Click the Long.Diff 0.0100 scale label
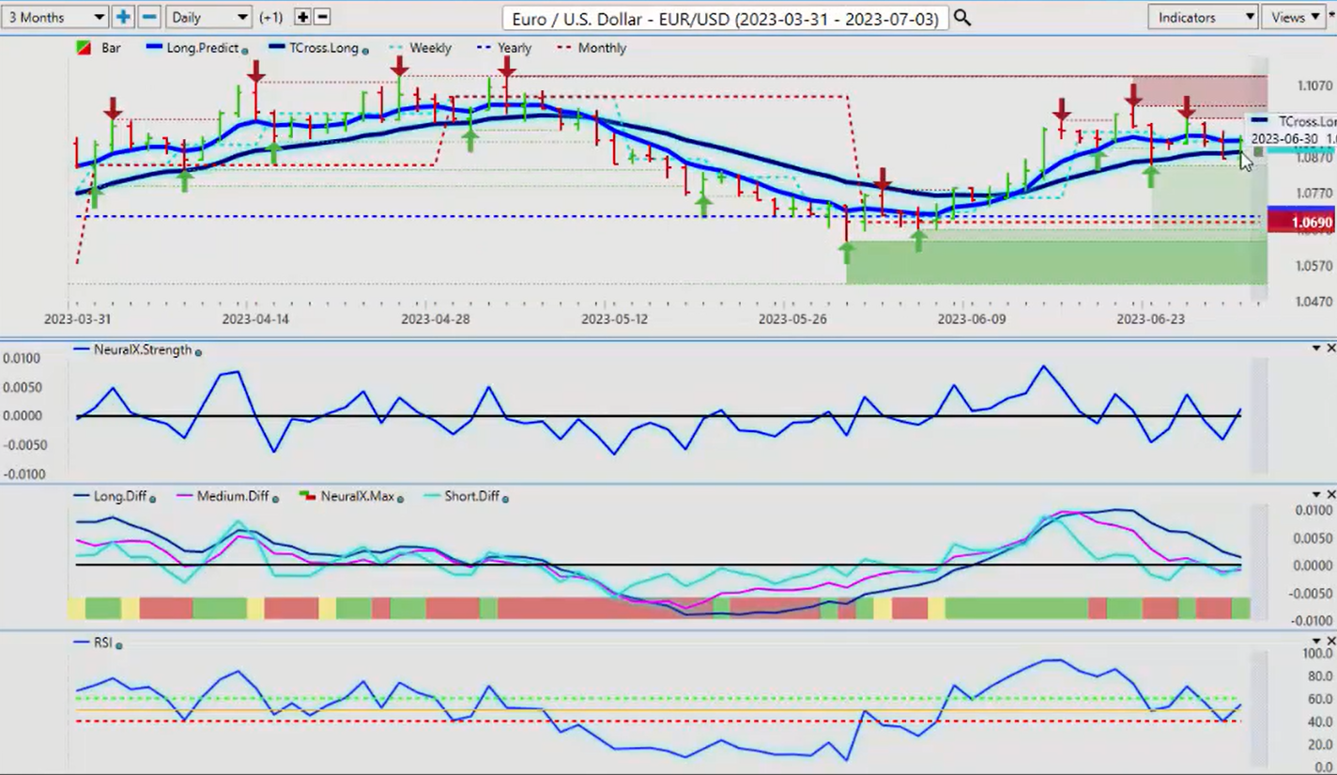The height and width of the screenshot is (775, 1337). coord(1313,510)
